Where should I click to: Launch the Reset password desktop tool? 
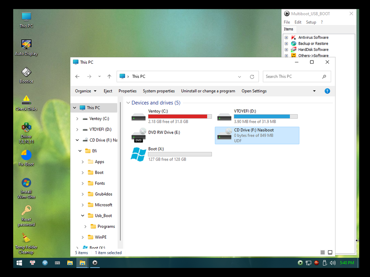[x=26, y=216]
